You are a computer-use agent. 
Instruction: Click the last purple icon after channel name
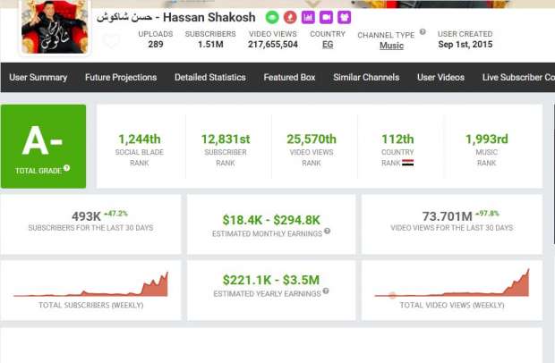[344, 17]
